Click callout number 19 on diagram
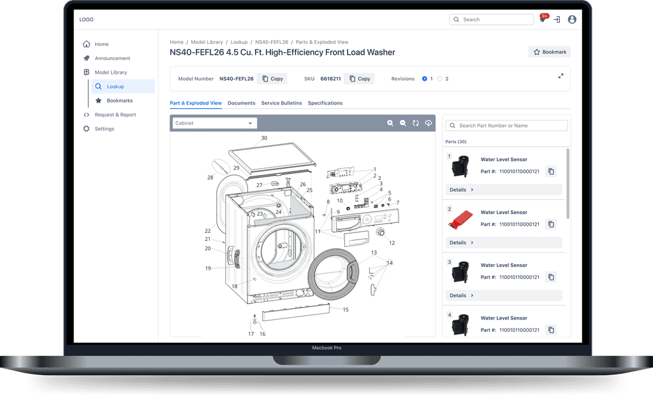The height and width of the screenshot is (398, 653). pos(208,268)
